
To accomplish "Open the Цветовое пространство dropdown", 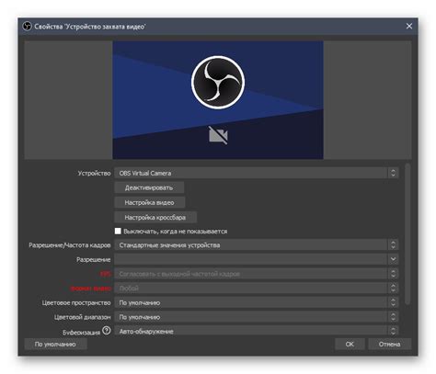I will (x=257, y=302).
